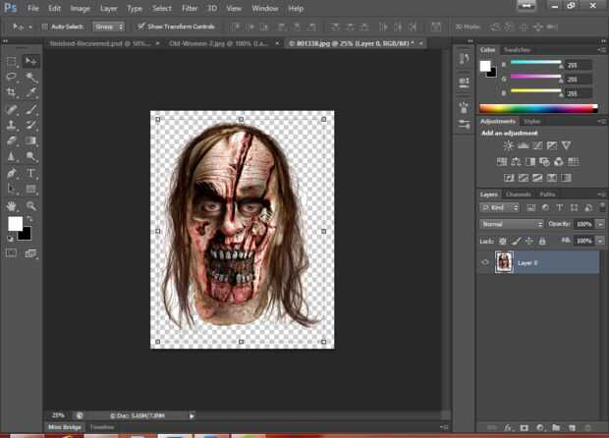Select the Lasso tool

tap(12, 77)
